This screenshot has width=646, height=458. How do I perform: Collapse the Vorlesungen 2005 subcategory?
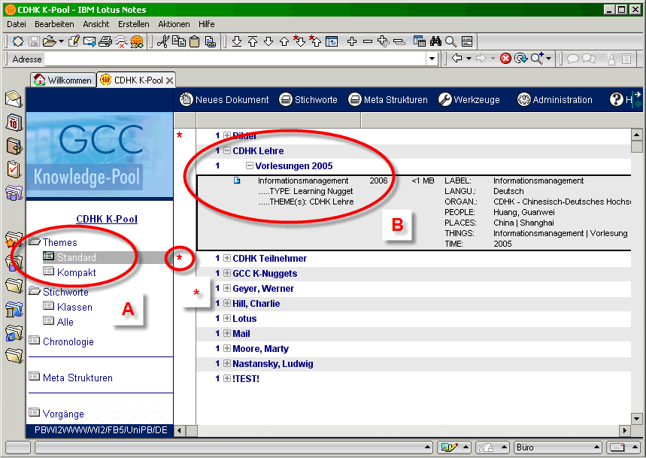click(249, 165)
